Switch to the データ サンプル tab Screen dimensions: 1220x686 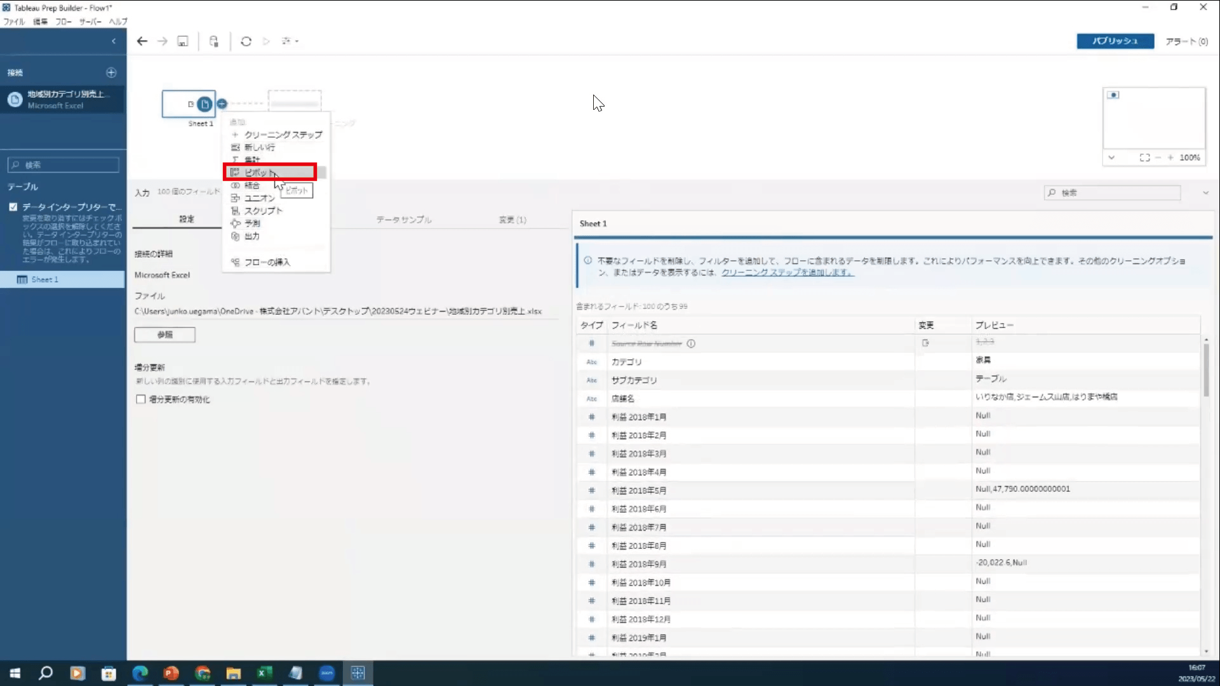[x=404, y=220]
